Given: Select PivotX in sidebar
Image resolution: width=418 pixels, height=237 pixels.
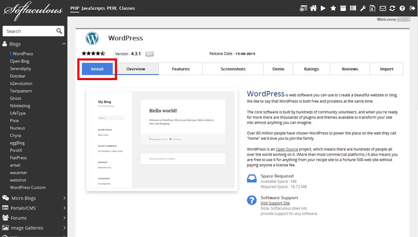Looking at the screenshot, I should pyautogui.click(x=16, y=150).
